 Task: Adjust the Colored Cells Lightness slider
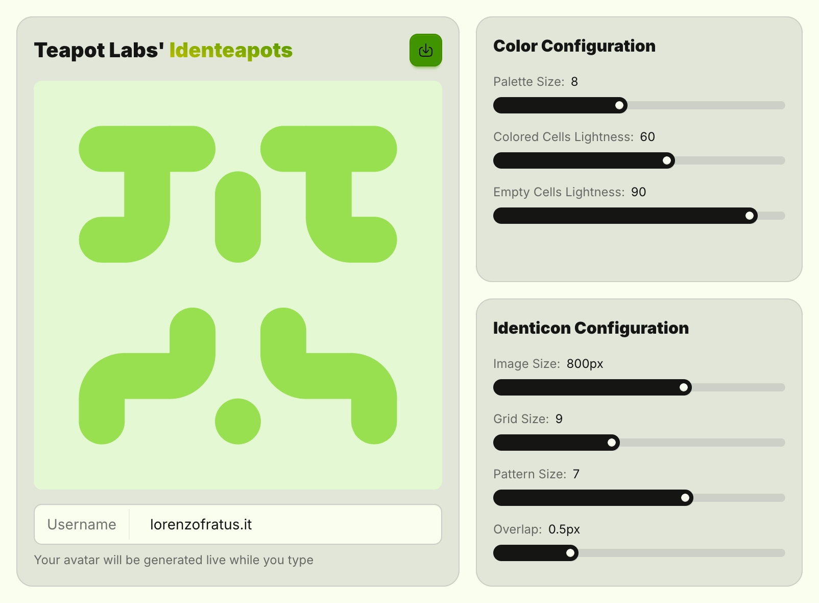tap(667, 160)
